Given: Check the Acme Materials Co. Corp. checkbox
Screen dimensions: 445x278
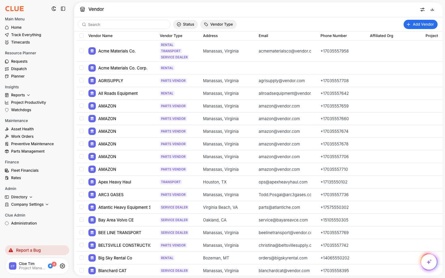Looking at the screenshot, I should point(82,68).
